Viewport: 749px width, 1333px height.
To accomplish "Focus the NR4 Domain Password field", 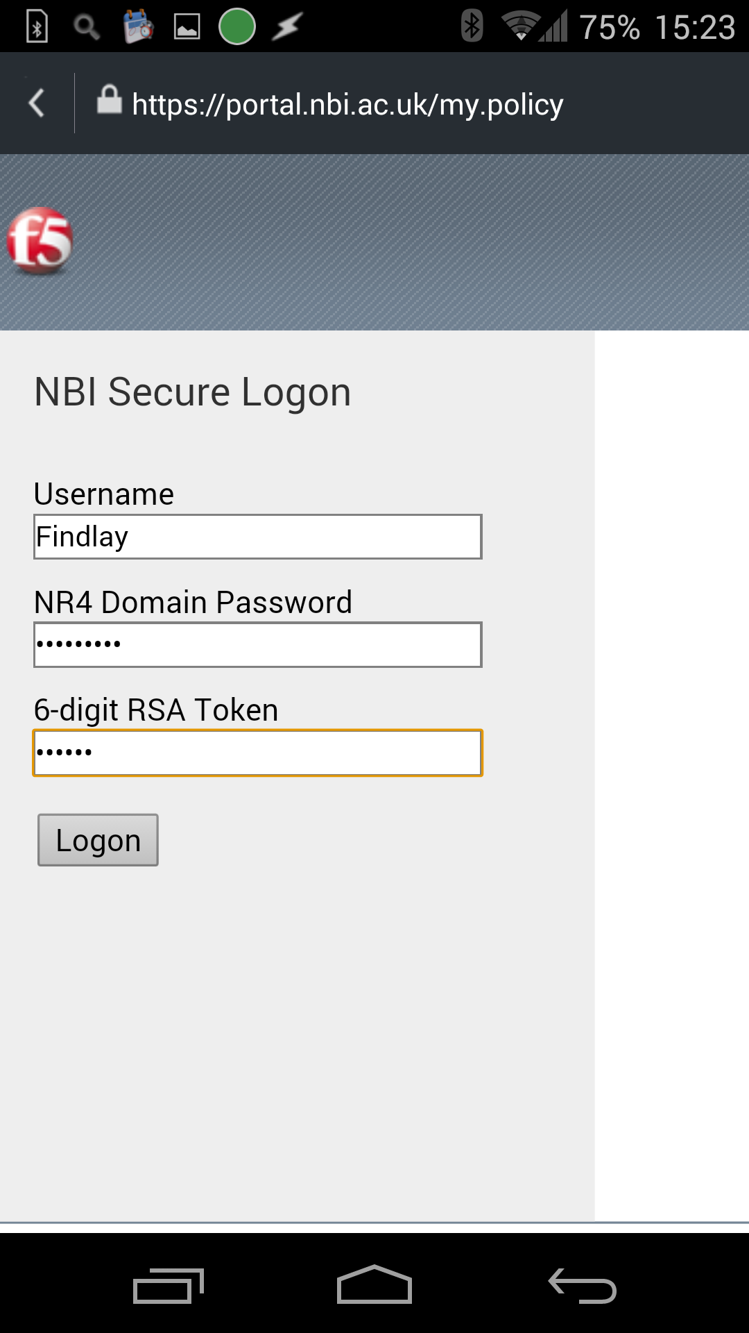I will (258, 645).
